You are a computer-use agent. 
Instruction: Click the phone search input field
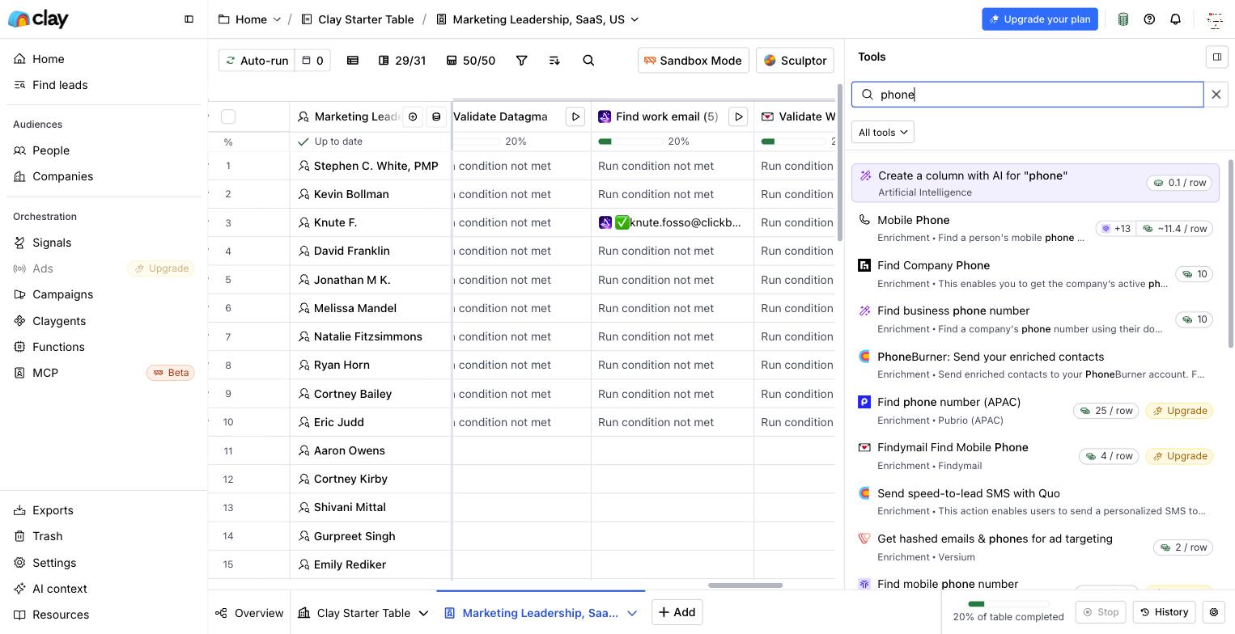[x=1027, y=95]
